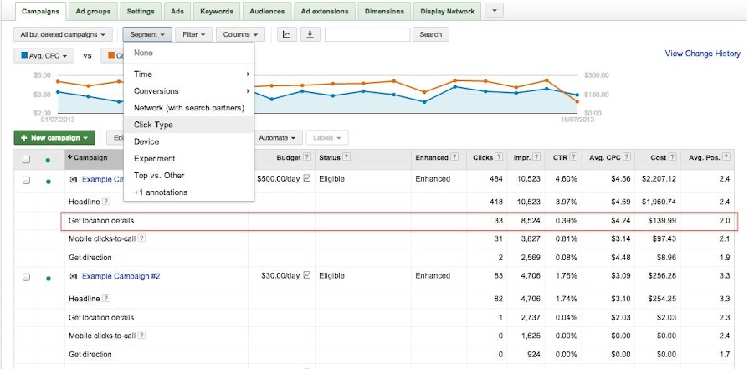The height and width of the screenshot is (369, 749).
Task: Click budget edit icon for $500.00/day
Action: click(307, 179)
